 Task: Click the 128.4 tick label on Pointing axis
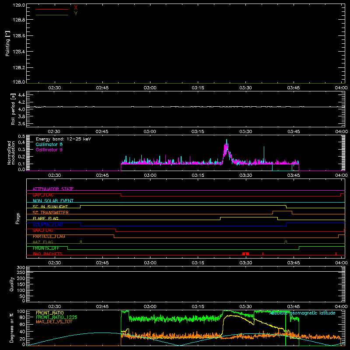click(x=19, y=52)
